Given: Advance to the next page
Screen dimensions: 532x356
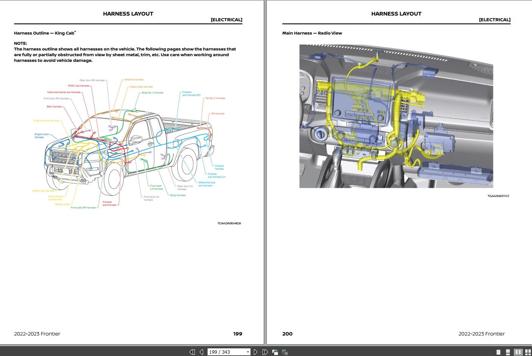Looking at the screenshot, I should [255, 352].
